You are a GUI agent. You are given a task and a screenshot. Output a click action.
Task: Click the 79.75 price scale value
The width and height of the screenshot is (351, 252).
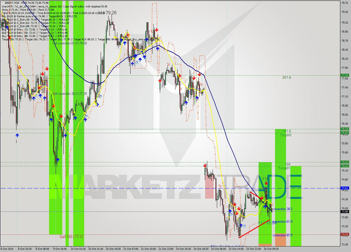(x=344, y=3)
